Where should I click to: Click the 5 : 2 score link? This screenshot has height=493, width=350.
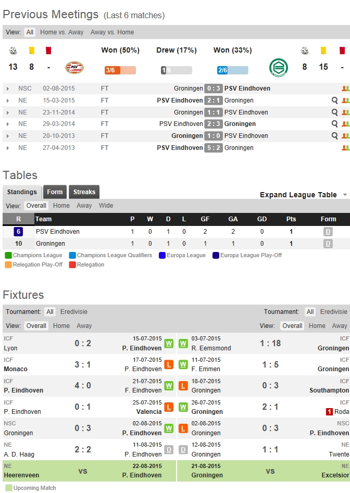point(214,148)
